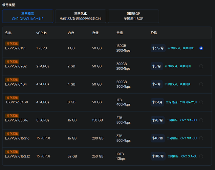Select radio button for L3.VPS2.C1G1 plan
This screenshot has width=215, height=170.
point(201,48)
